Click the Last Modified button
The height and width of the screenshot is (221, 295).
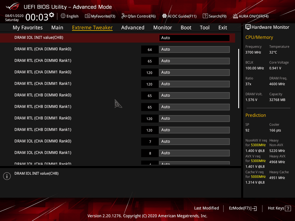[206, 208]
